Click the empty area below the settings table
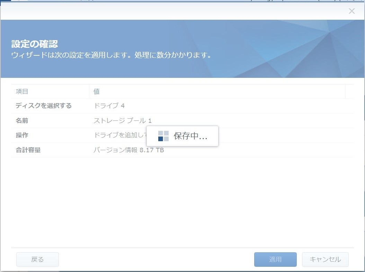Screen dimensions: 365x272 [x=182, y=201]
